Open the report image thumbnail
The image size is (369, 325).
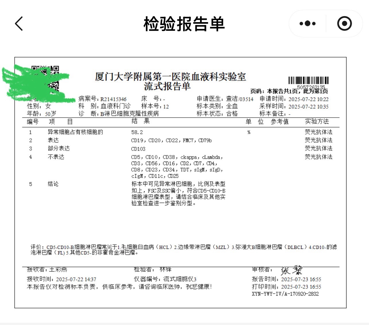tap(180, 182)
